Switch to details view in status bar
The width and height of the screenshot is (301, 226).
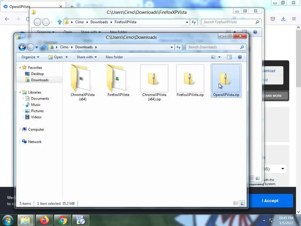pos(235,203)
